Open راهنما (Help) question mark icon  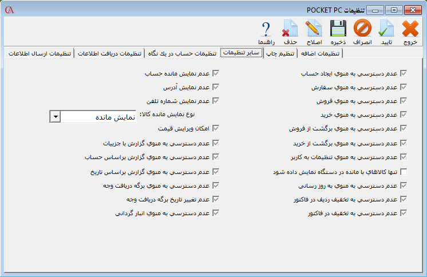(x=266, y=29)
